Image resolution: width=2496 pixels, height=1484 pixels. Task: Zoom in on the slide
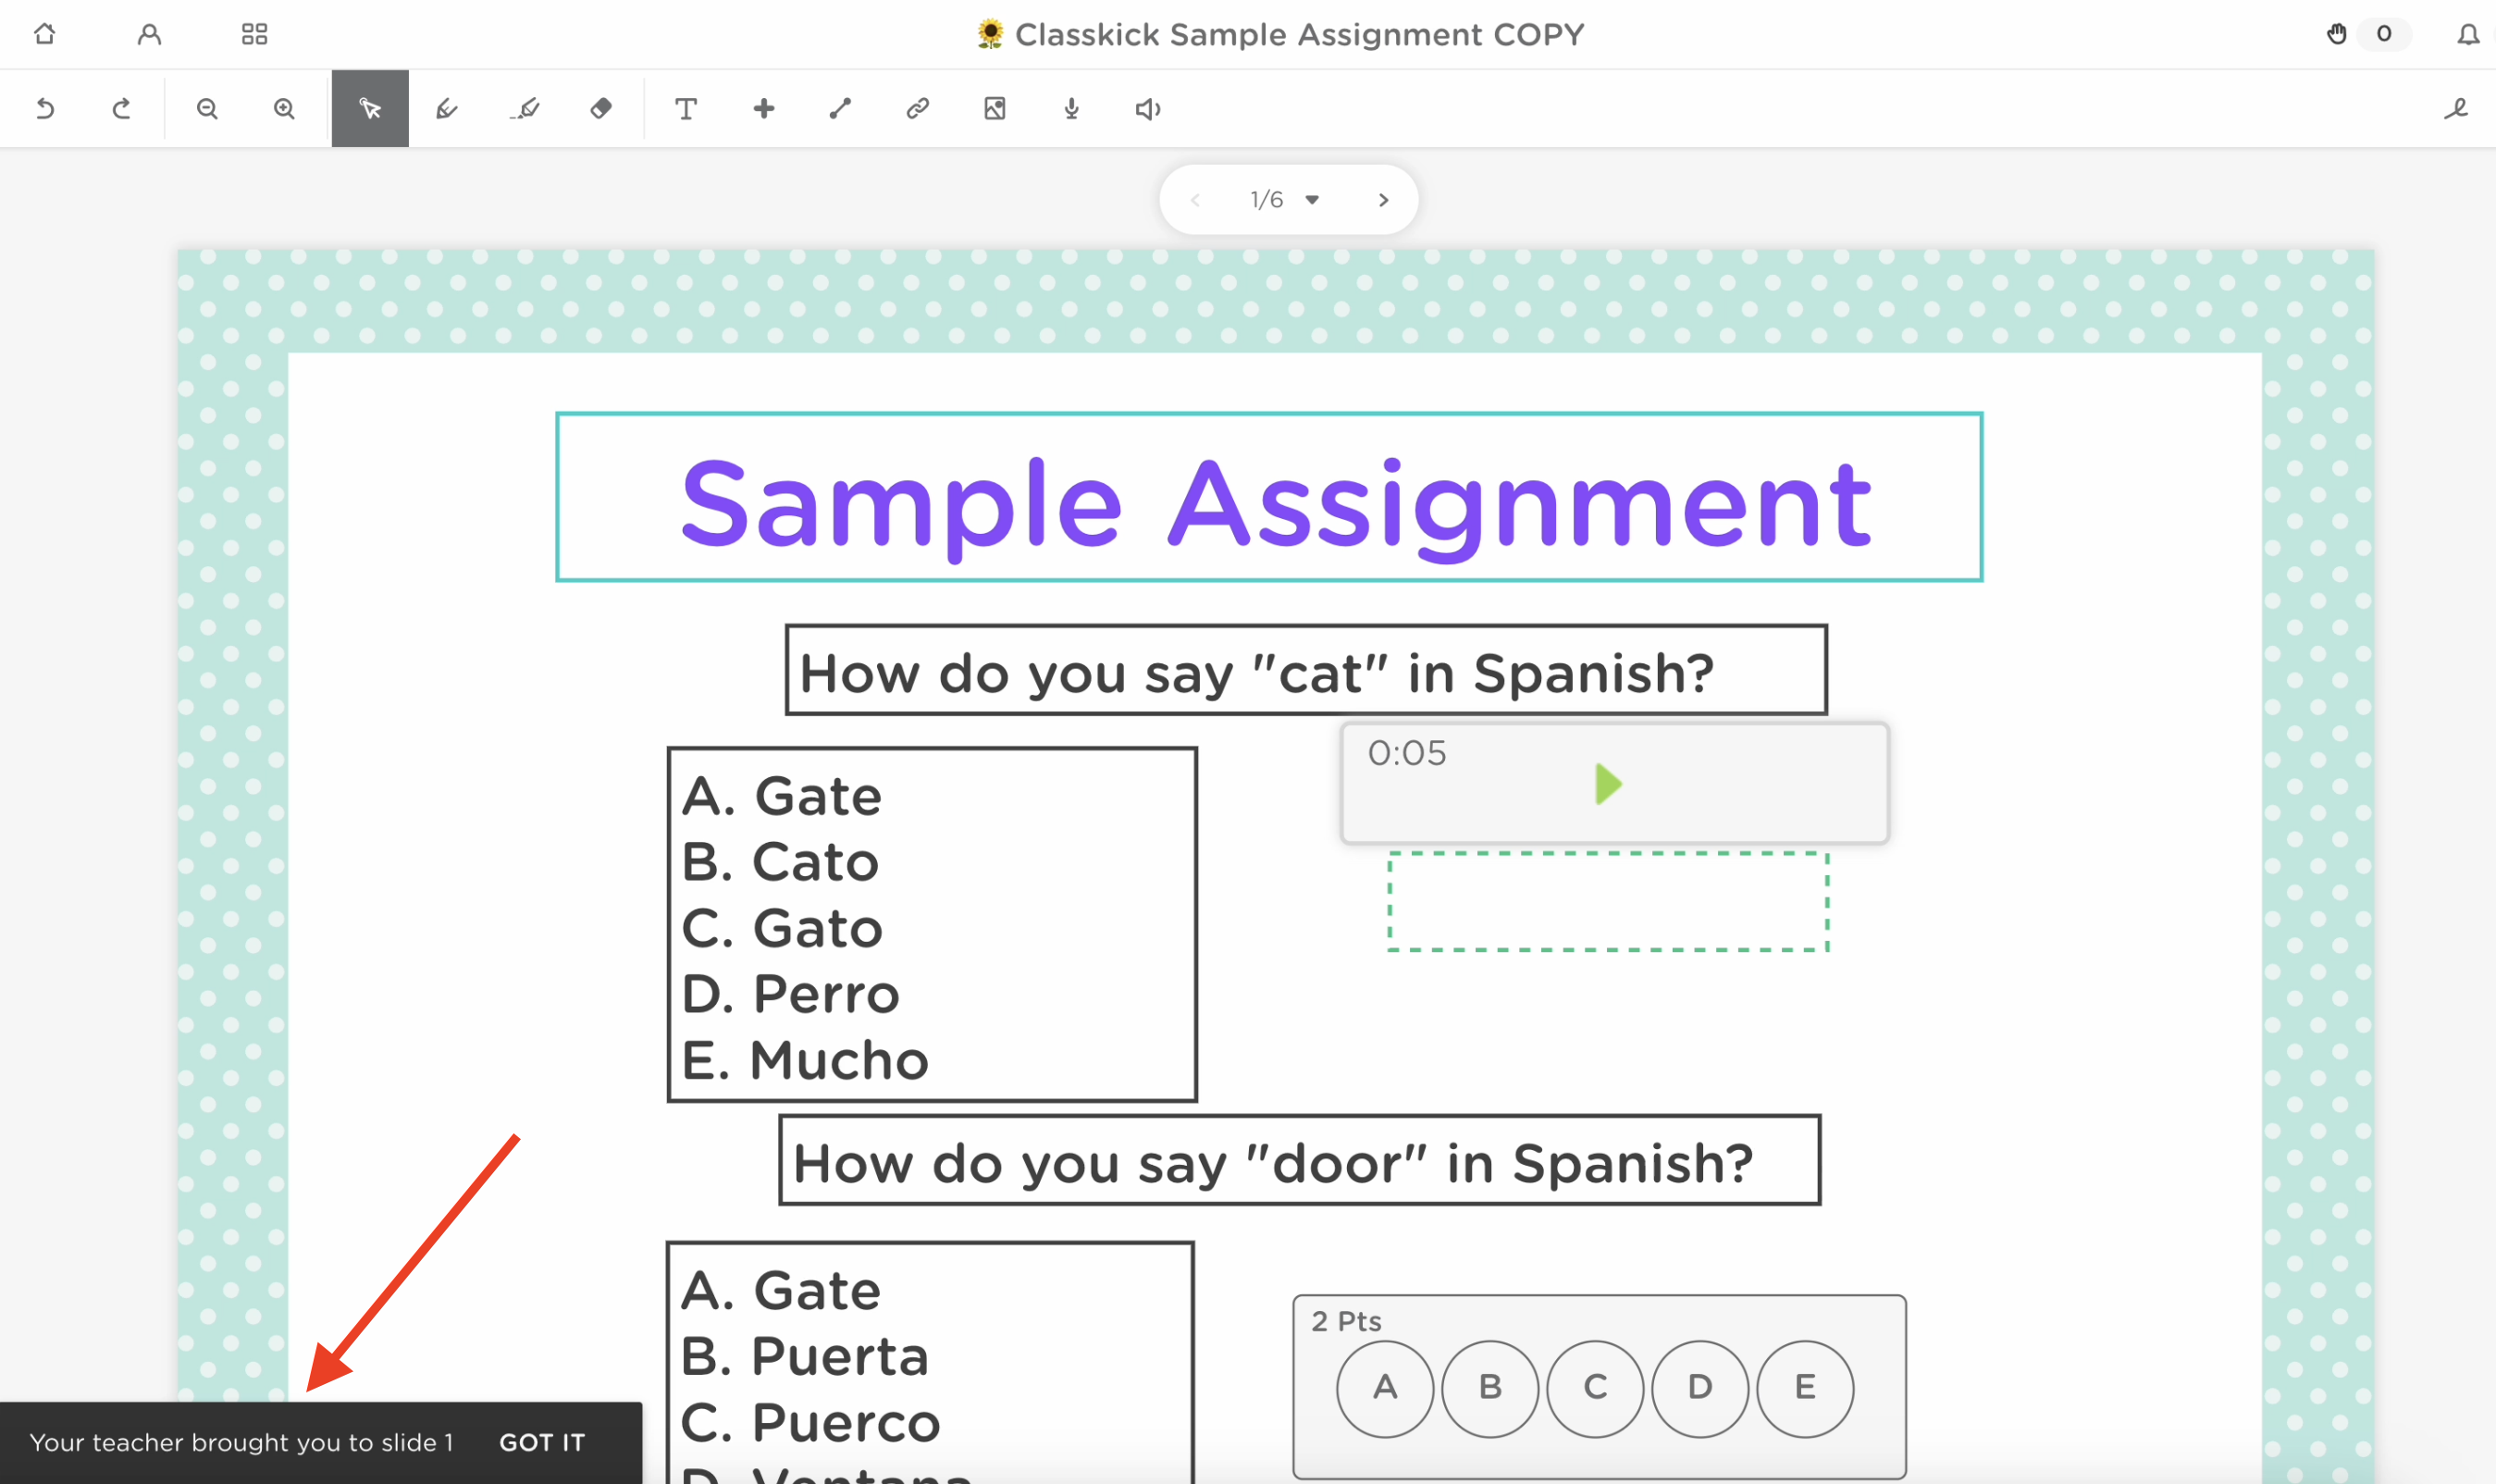coord(284,108)
